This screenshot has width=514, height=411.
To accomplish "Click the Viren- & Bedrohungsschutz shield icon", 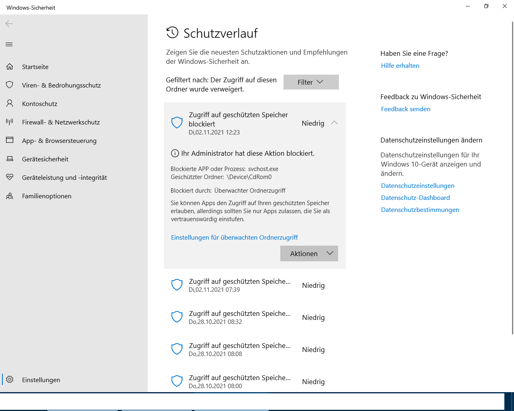I will (x=10, y=85).
